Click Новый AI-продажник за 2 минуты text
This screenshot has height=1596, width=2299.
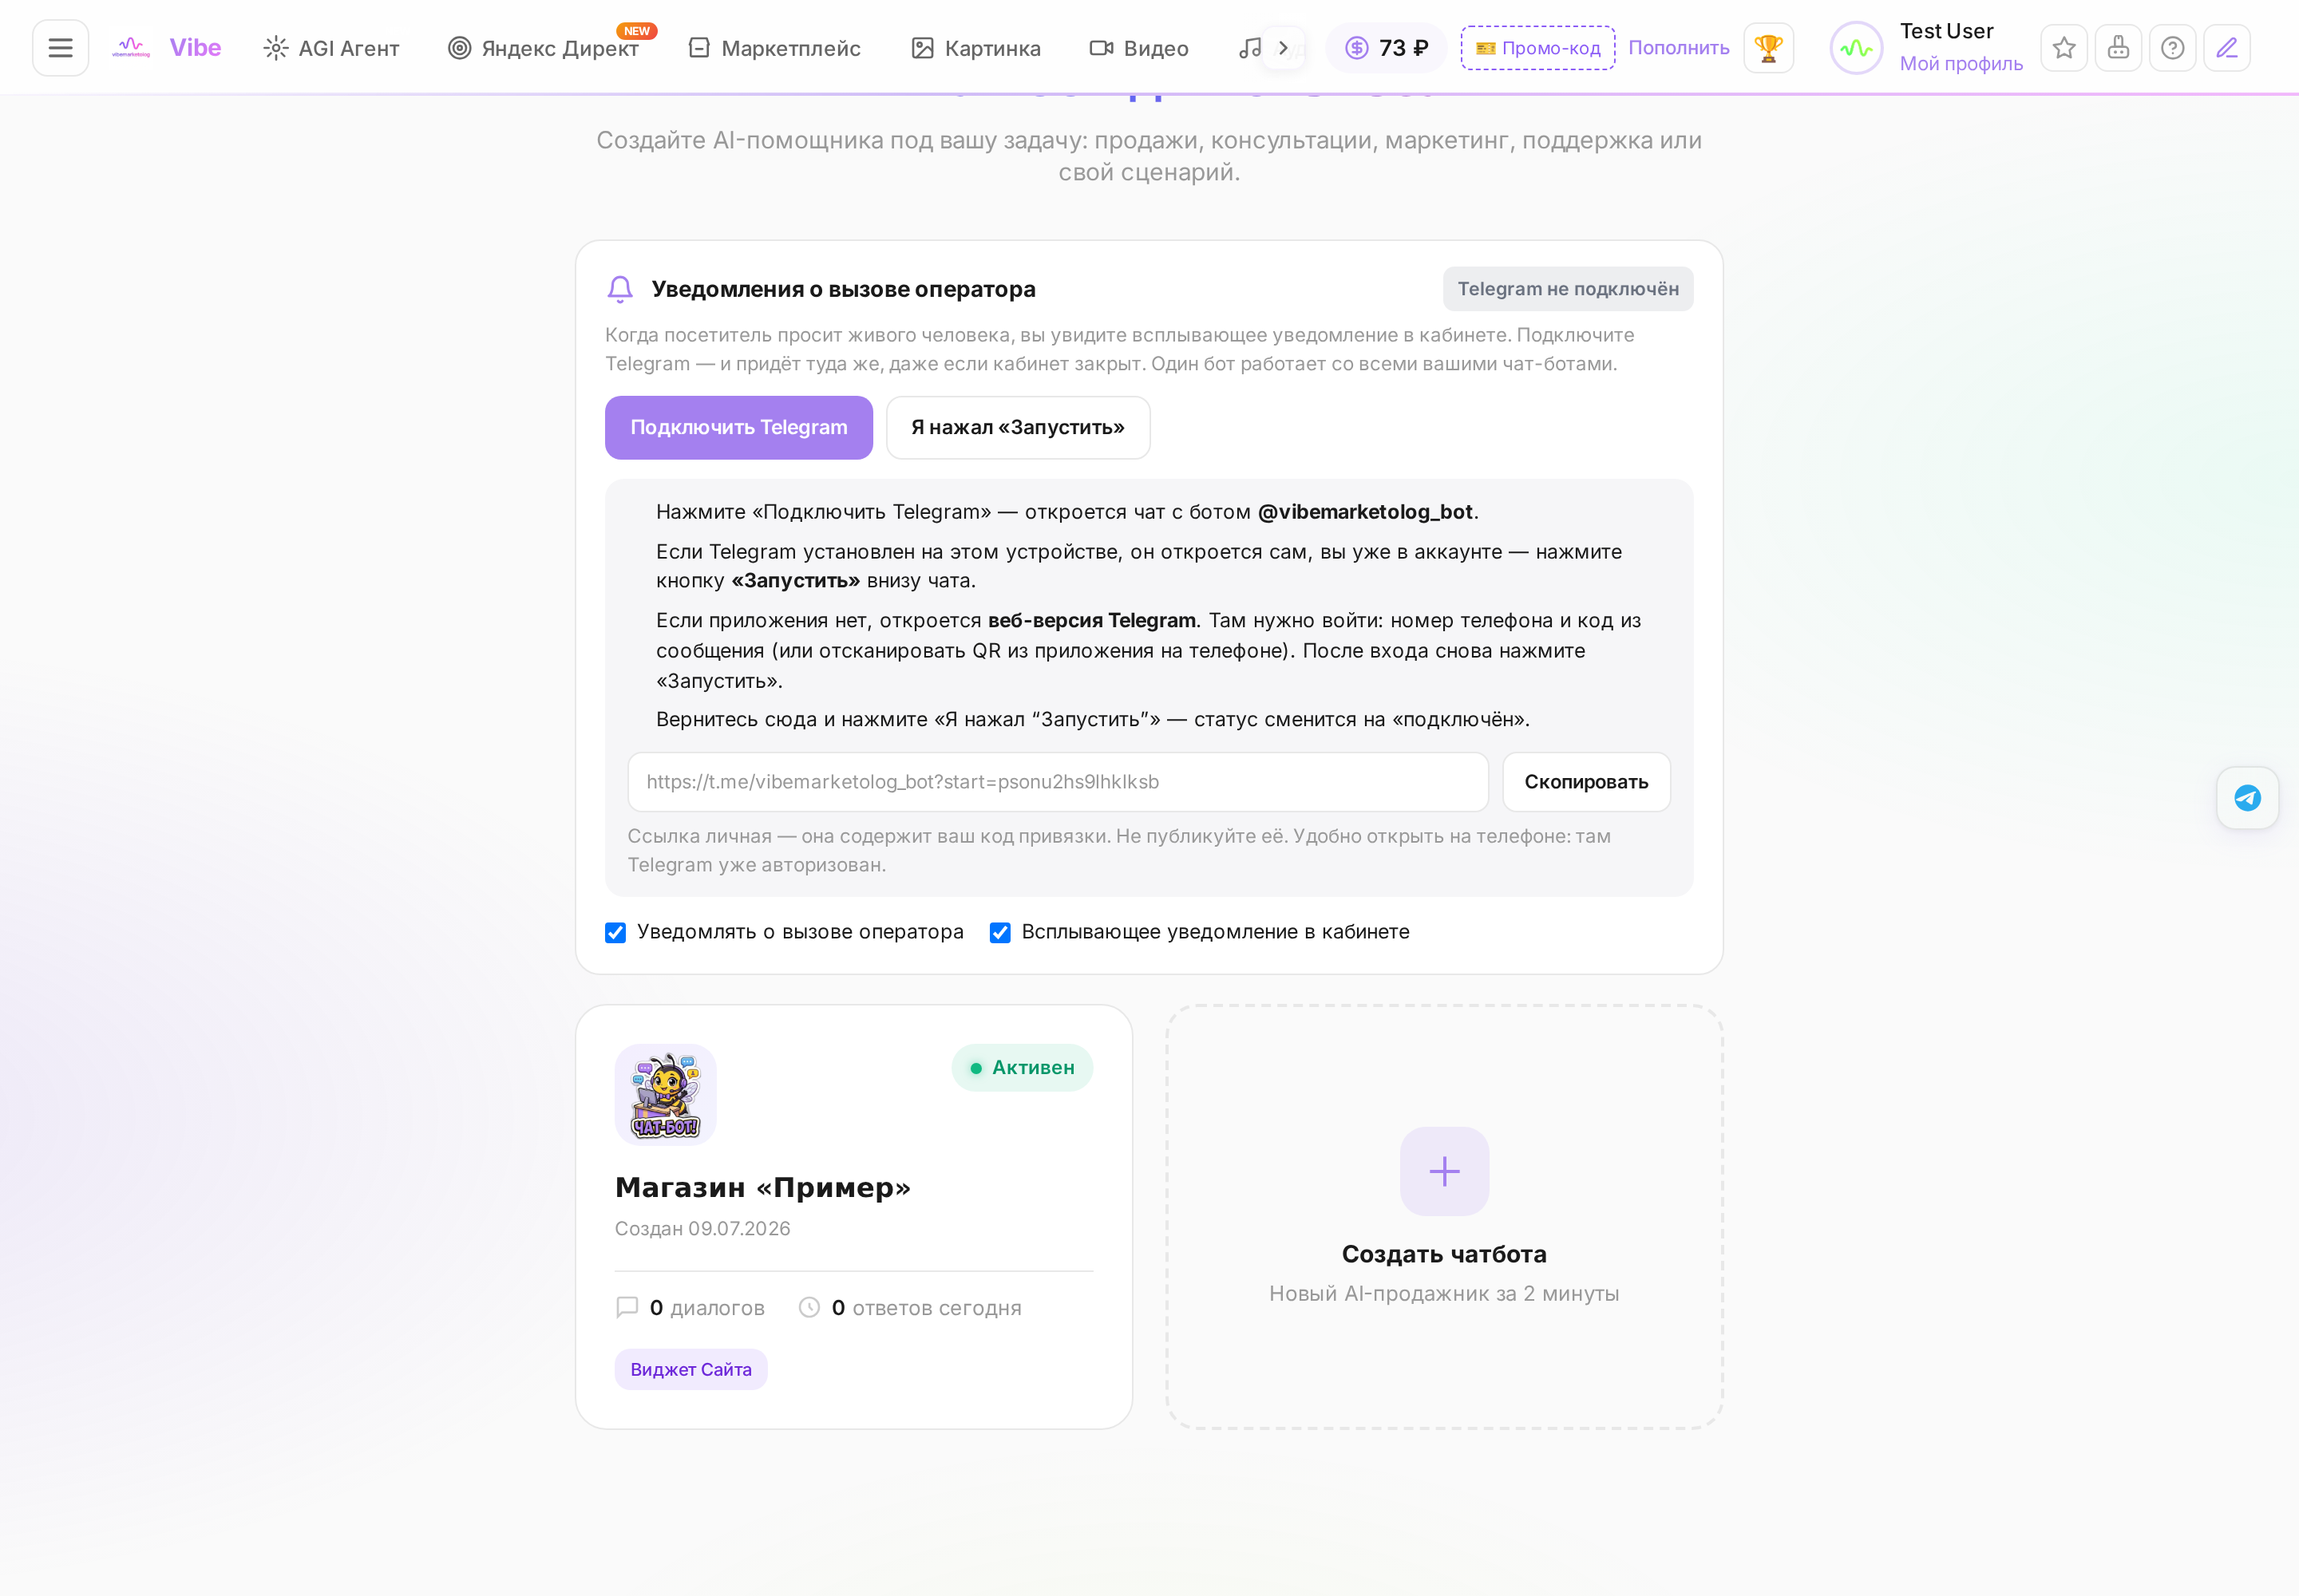1443,1294
